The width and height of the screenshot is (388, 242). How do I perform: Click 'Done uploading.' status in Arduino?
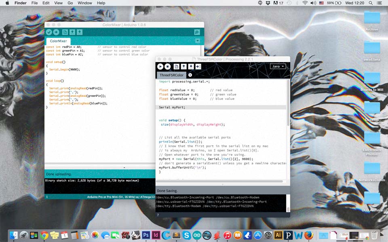pyautogui.click(x=59, y=174)
